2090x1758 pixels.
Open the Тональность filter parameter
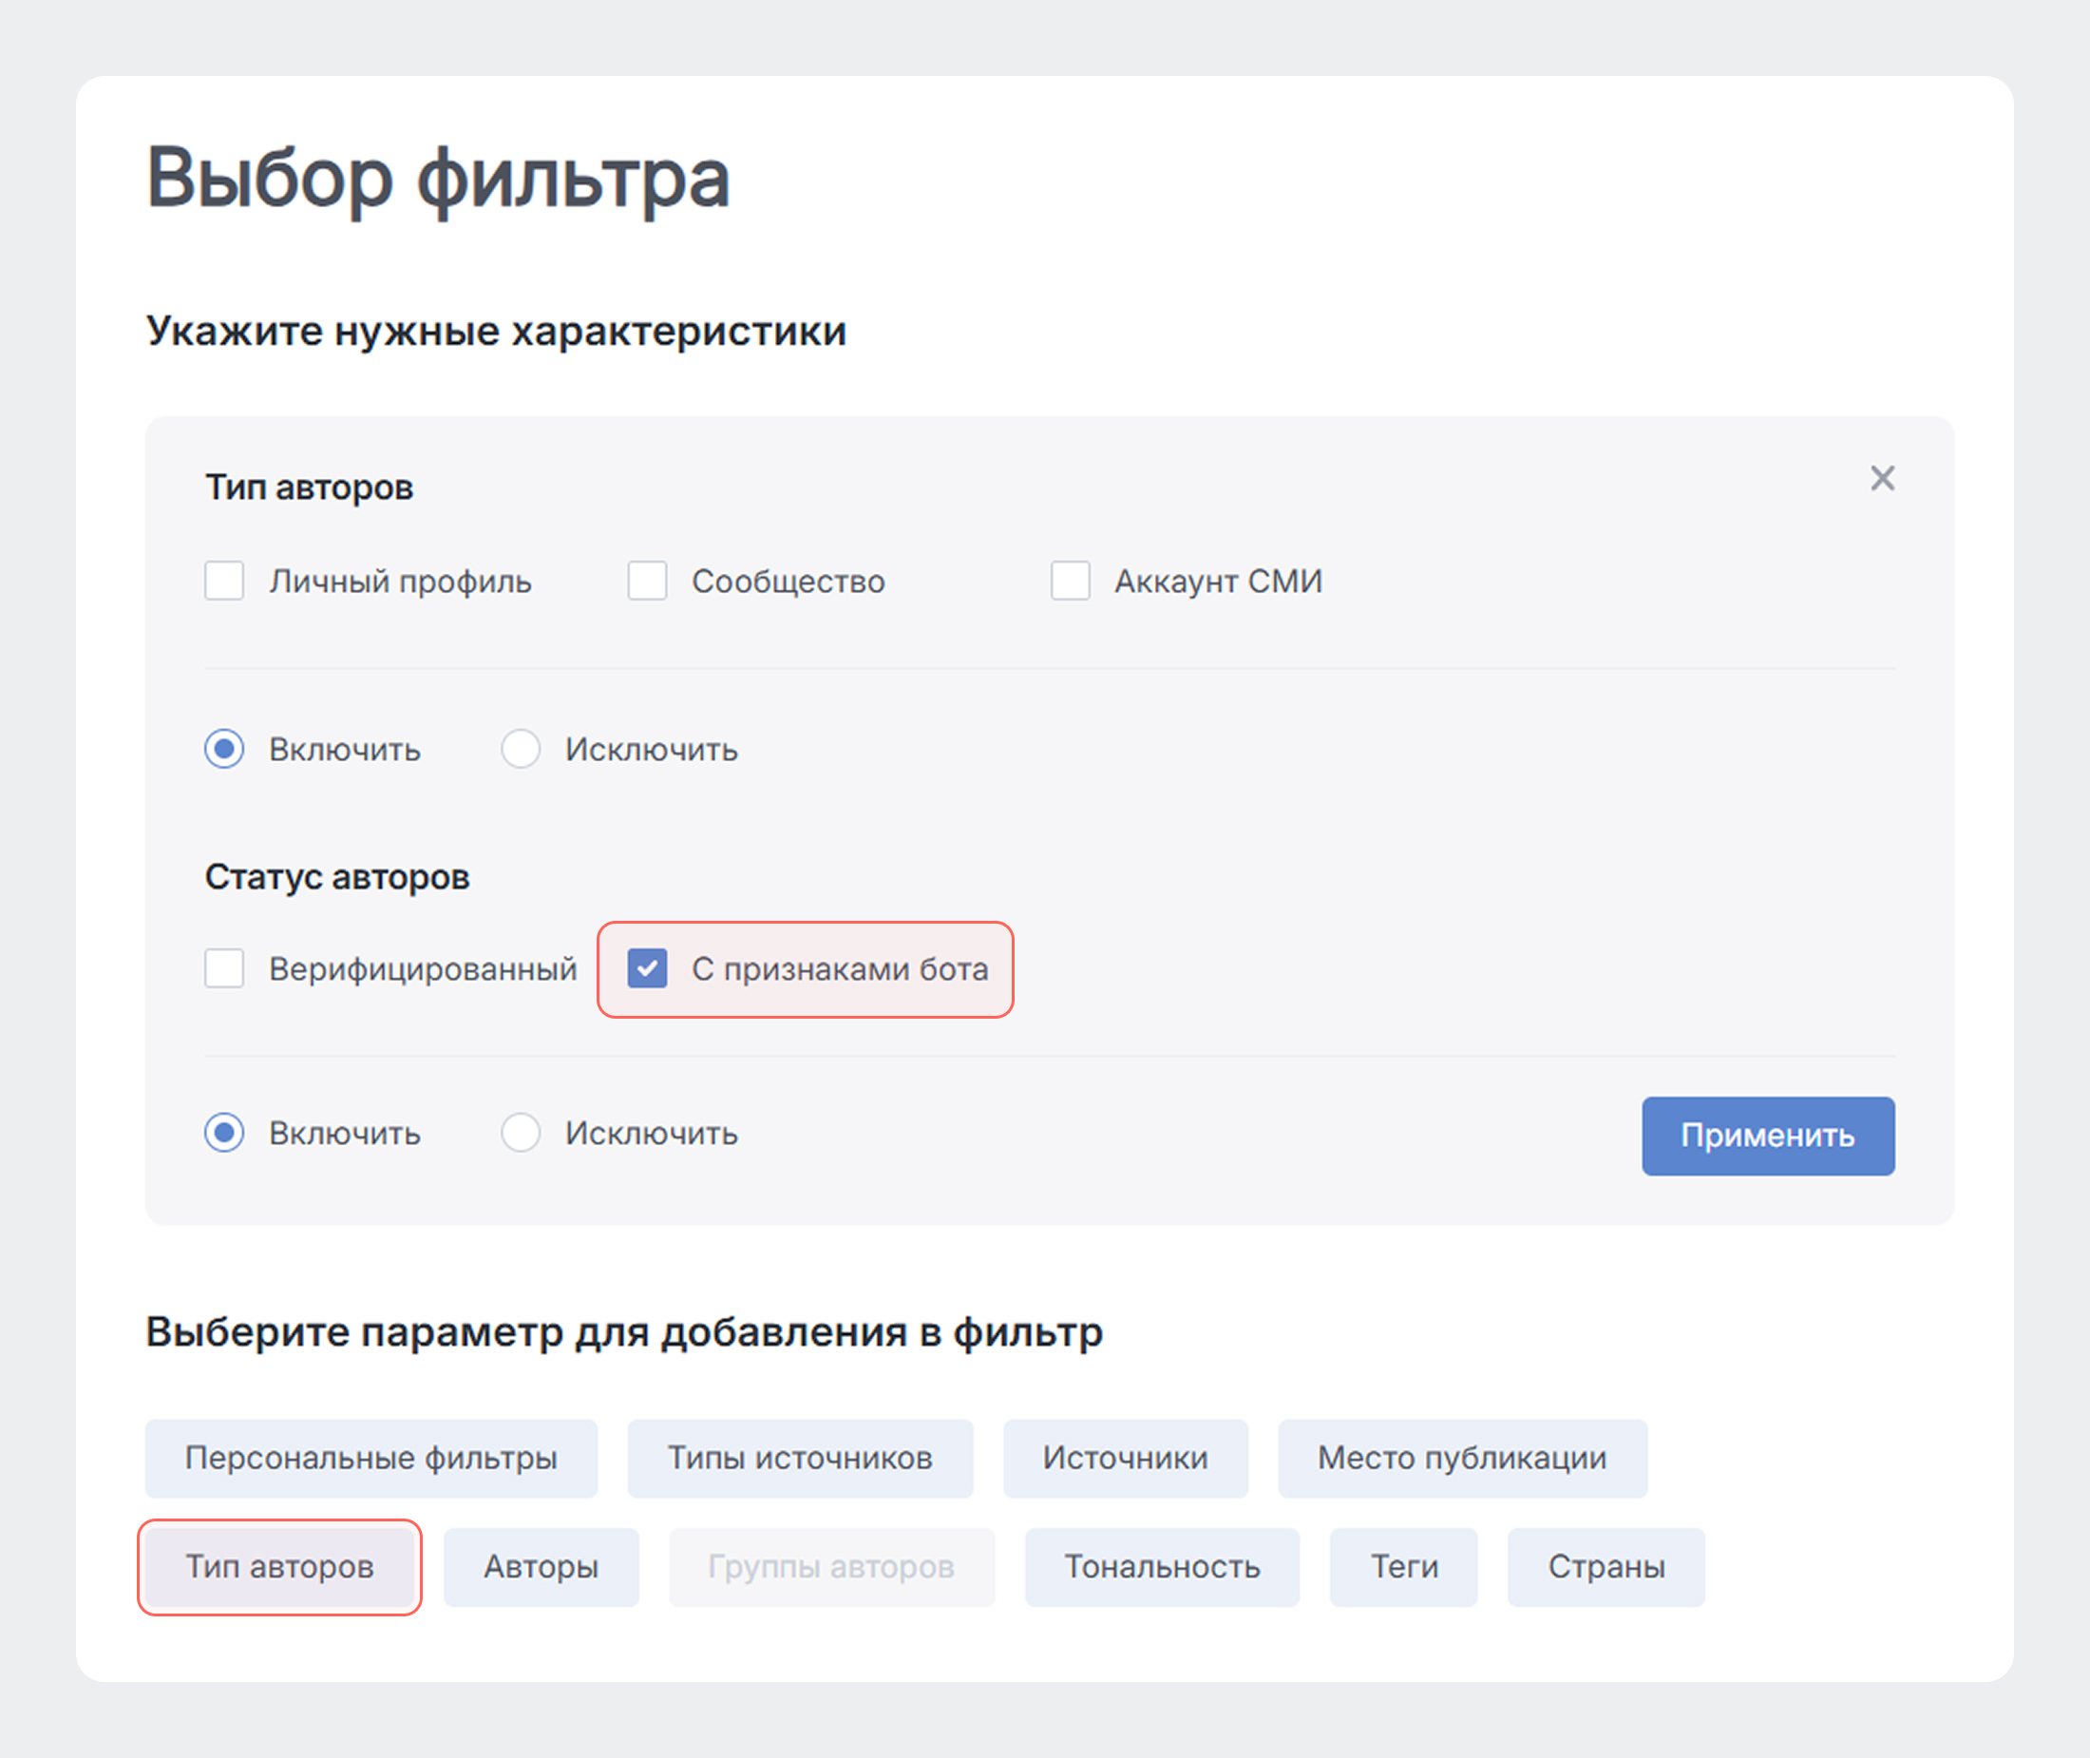pos(1162,1566)
